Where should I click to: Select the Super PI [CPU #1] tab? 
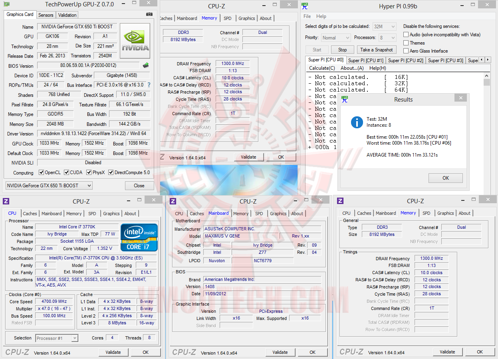tap(365, 61)
